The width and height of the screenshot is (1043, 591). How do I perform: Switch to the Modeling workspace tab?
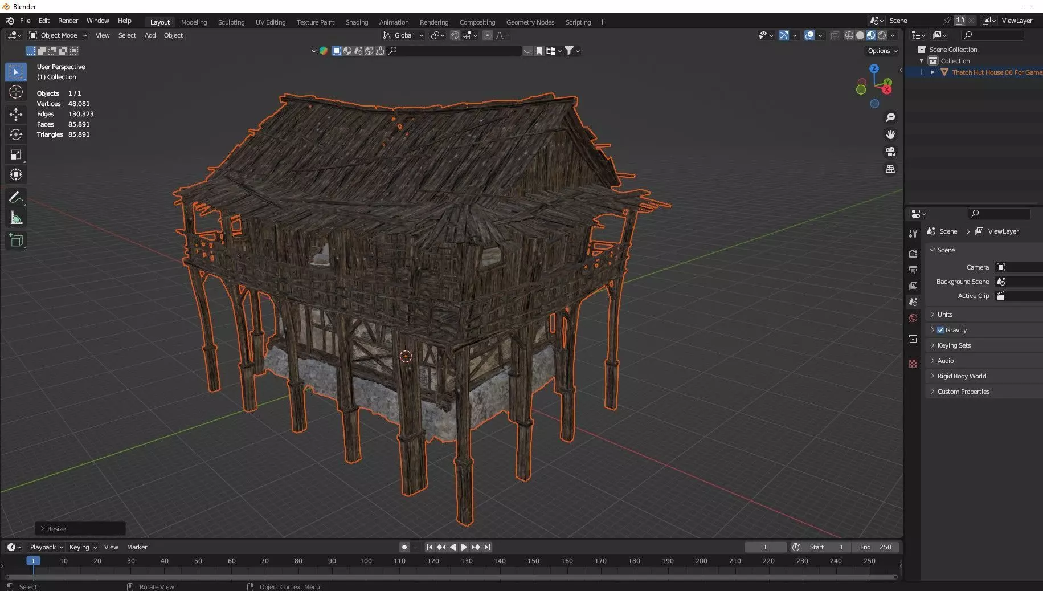(194, 22)
